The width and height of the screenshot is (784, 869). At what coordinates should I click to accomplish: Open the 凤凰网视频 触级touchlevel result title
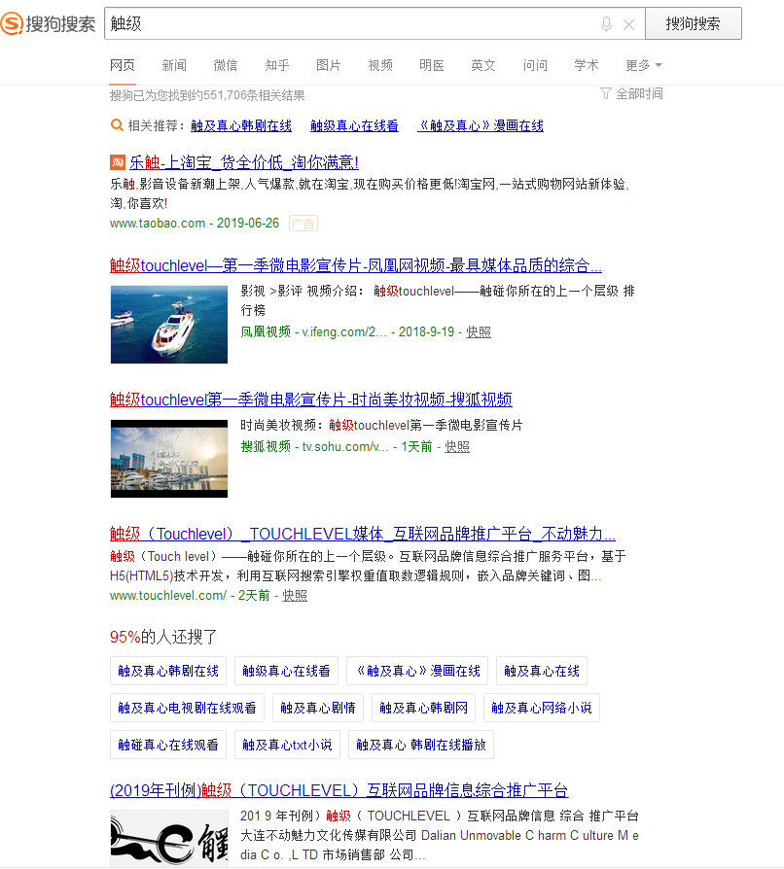pyautogui.click(x=355, y=265)
